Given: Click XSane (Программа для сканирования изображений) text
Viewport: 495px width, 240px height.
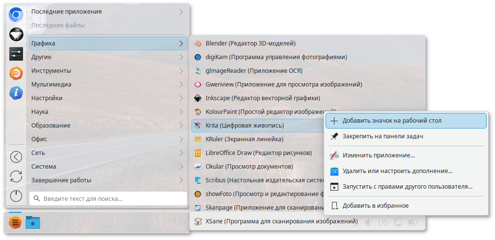Looking at the screenshot, I should [282, 221].
